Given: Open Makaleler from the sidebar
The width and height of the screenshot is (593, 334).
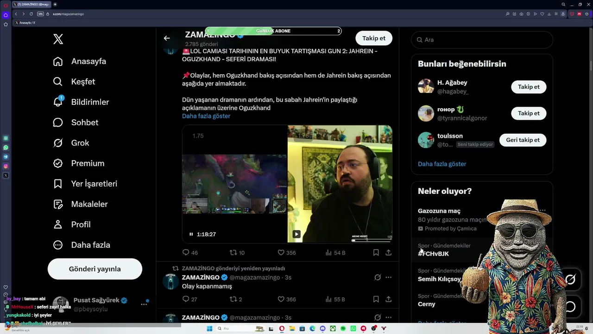Looking at the screenshot, I should (x=80, y=204).
